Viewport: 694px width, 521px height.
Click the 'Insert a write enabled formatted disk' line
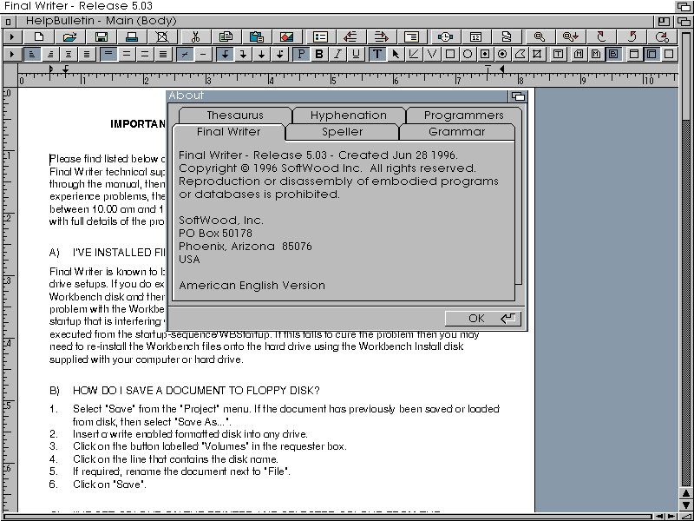click(190, 433)
